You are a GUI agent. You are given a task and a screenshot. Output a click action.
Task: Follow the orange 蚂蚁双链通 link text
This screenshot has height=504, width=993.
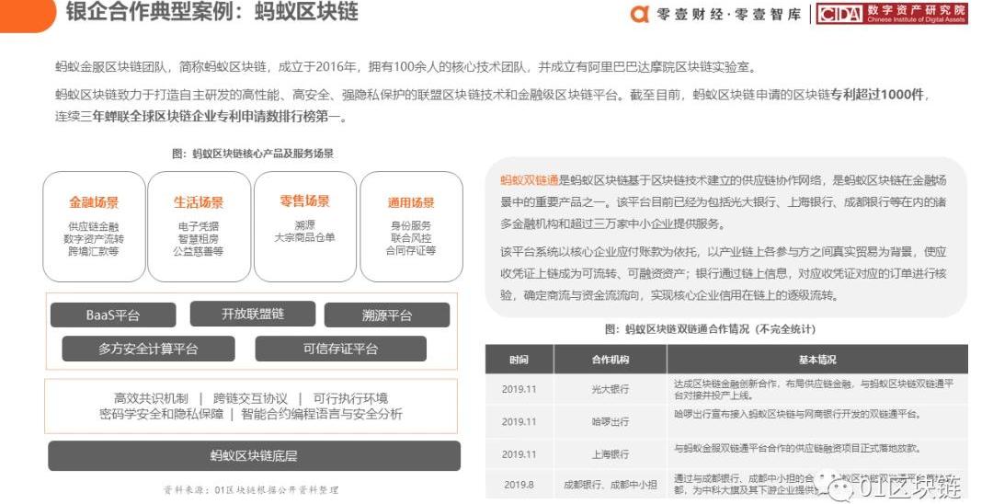tap(529, 180)
